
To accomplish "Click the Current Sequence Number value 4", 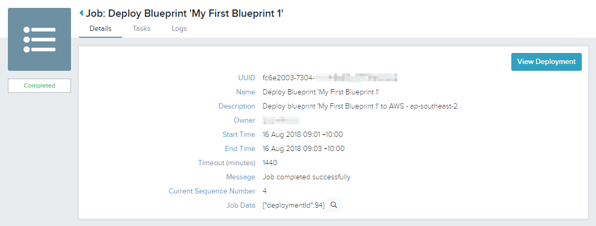I will 265,191.
